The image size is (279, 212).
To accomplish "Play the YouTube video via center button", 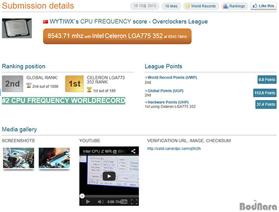I will coord(109,176).
